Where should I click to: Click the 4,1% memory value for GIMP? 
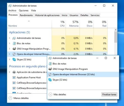pos(76,49)
